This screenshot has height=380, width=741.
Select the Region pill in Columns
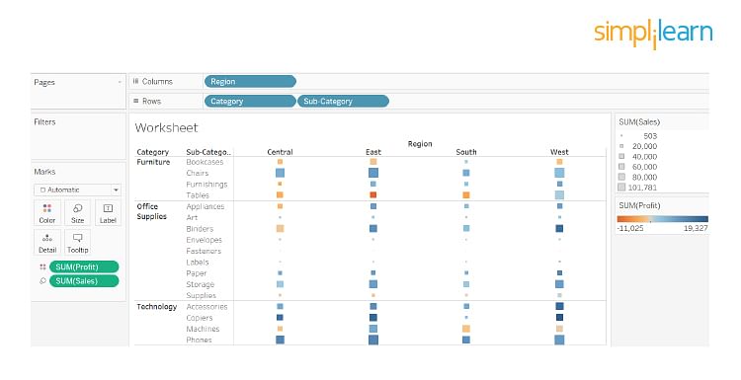tap(250, 81)
